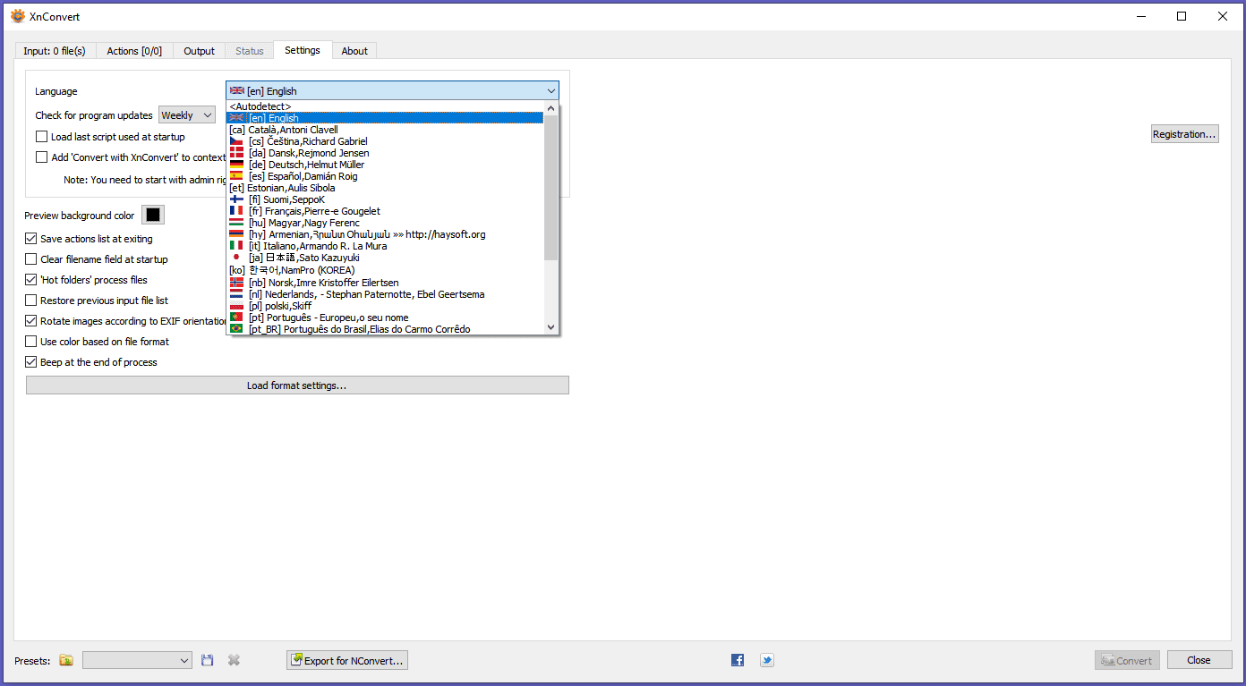1246x686 pixels.
Task: Choose [nb] Norsk language option
Action: point(385,283)
